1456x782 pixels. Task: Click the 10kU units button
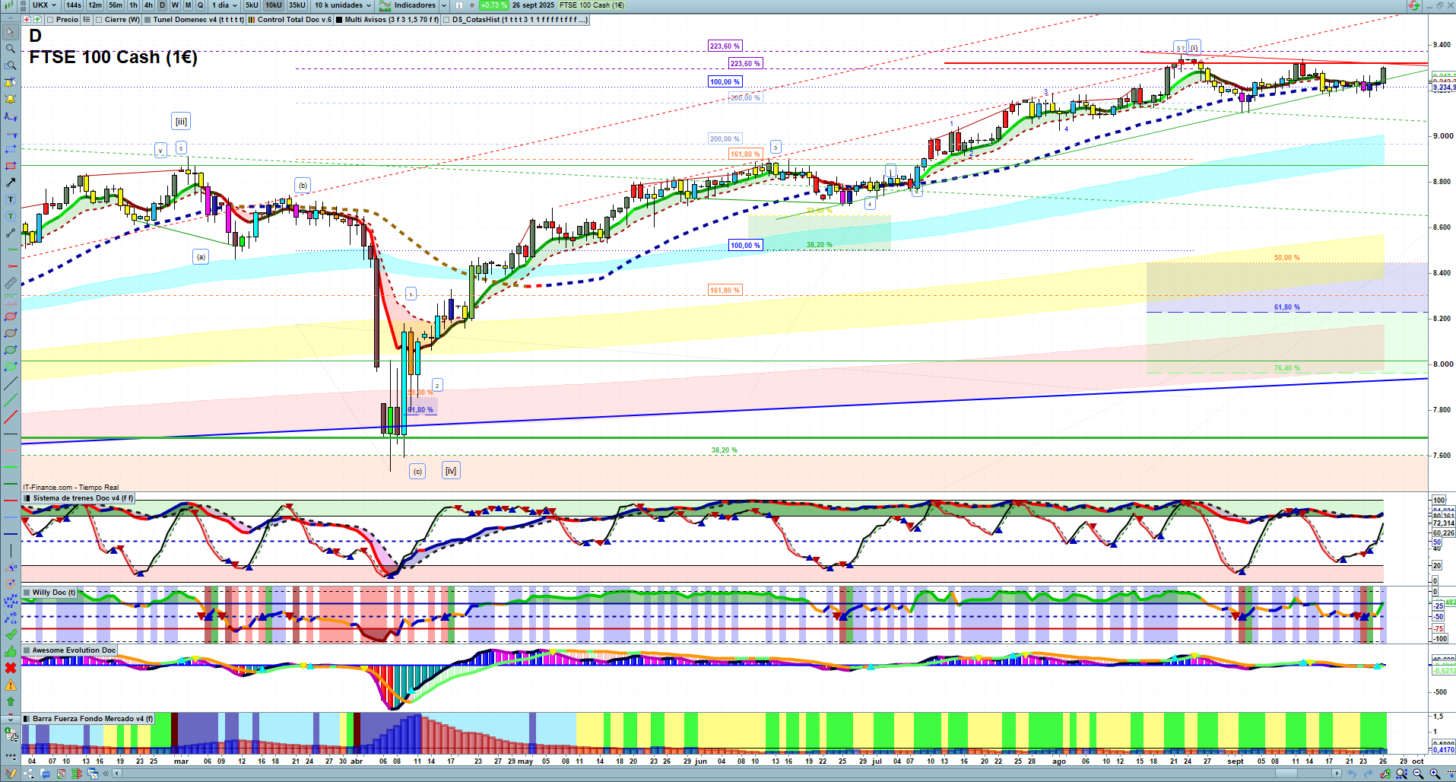point(274,5)
